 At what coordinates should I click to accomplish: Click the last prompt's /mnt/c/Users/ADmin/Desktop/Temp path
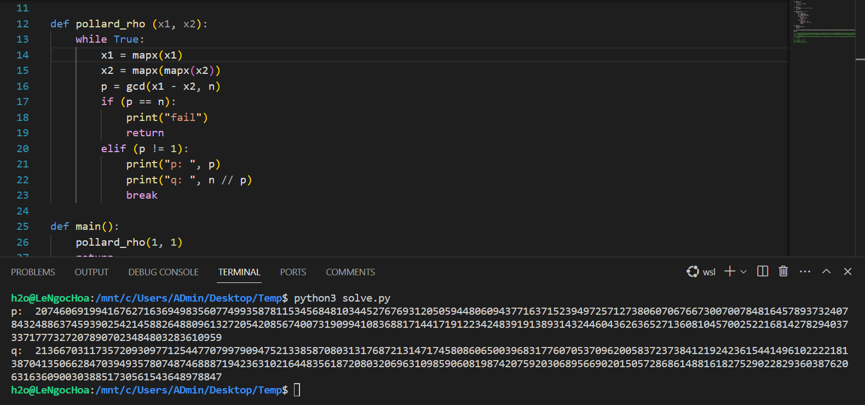pos(189,390)
